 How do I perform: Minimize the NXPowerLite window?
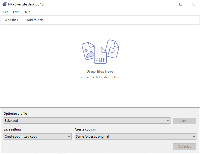click(x=169, y=4)
